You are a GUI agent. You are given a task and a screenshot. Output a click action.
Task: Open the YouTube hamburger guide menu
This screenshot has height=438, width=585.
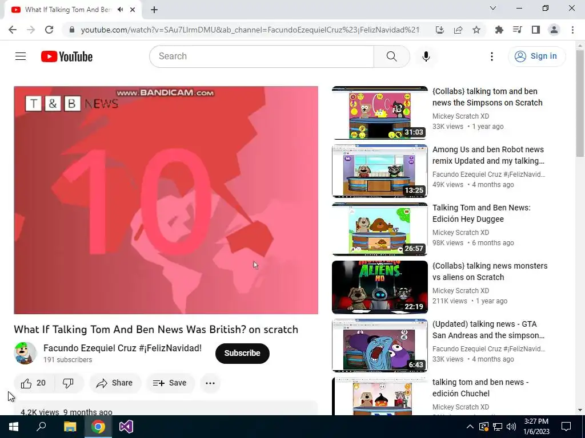pyautogui.click(x=21, y=56)
